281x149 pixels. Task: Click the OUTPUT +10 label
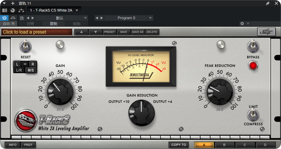coord(119,102)
